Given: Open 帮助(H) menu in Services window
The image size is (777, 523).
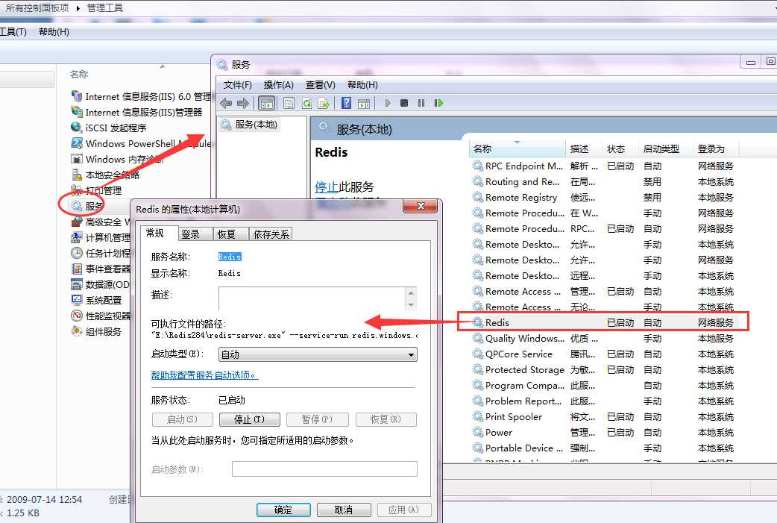Looking at the screenshot, I should point(362,85).
